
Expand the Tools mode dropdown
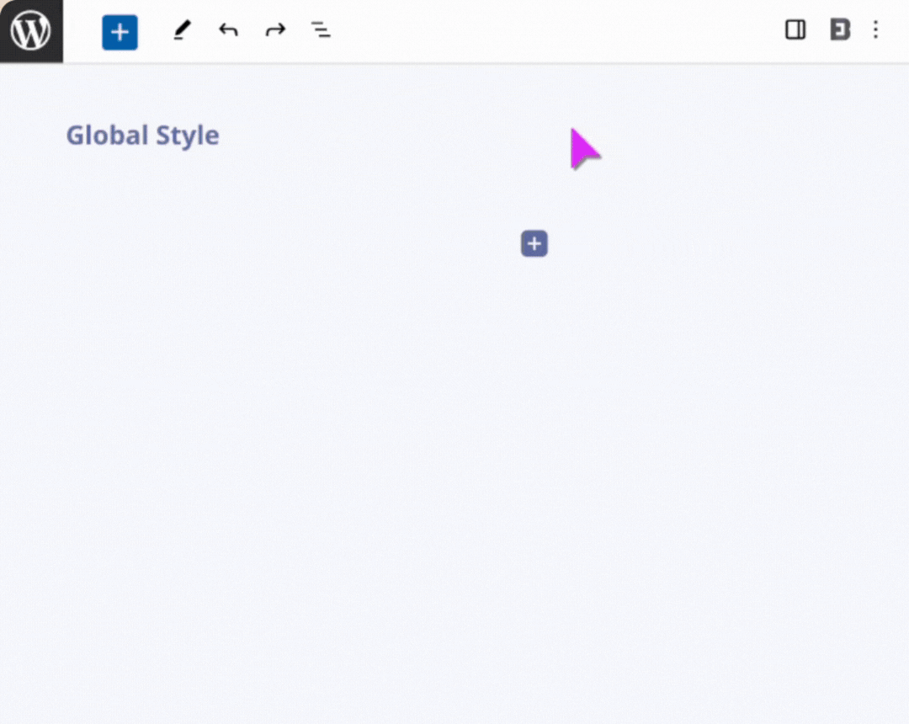pyautogui.click(x=182, y=31)
